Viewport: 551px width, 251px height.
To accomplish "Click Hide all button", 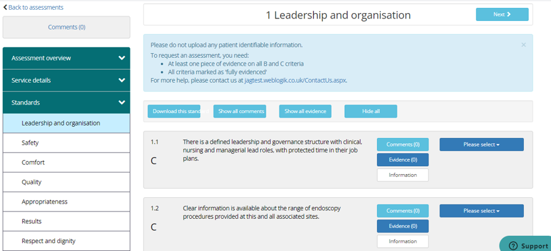I will coord(371,111).
